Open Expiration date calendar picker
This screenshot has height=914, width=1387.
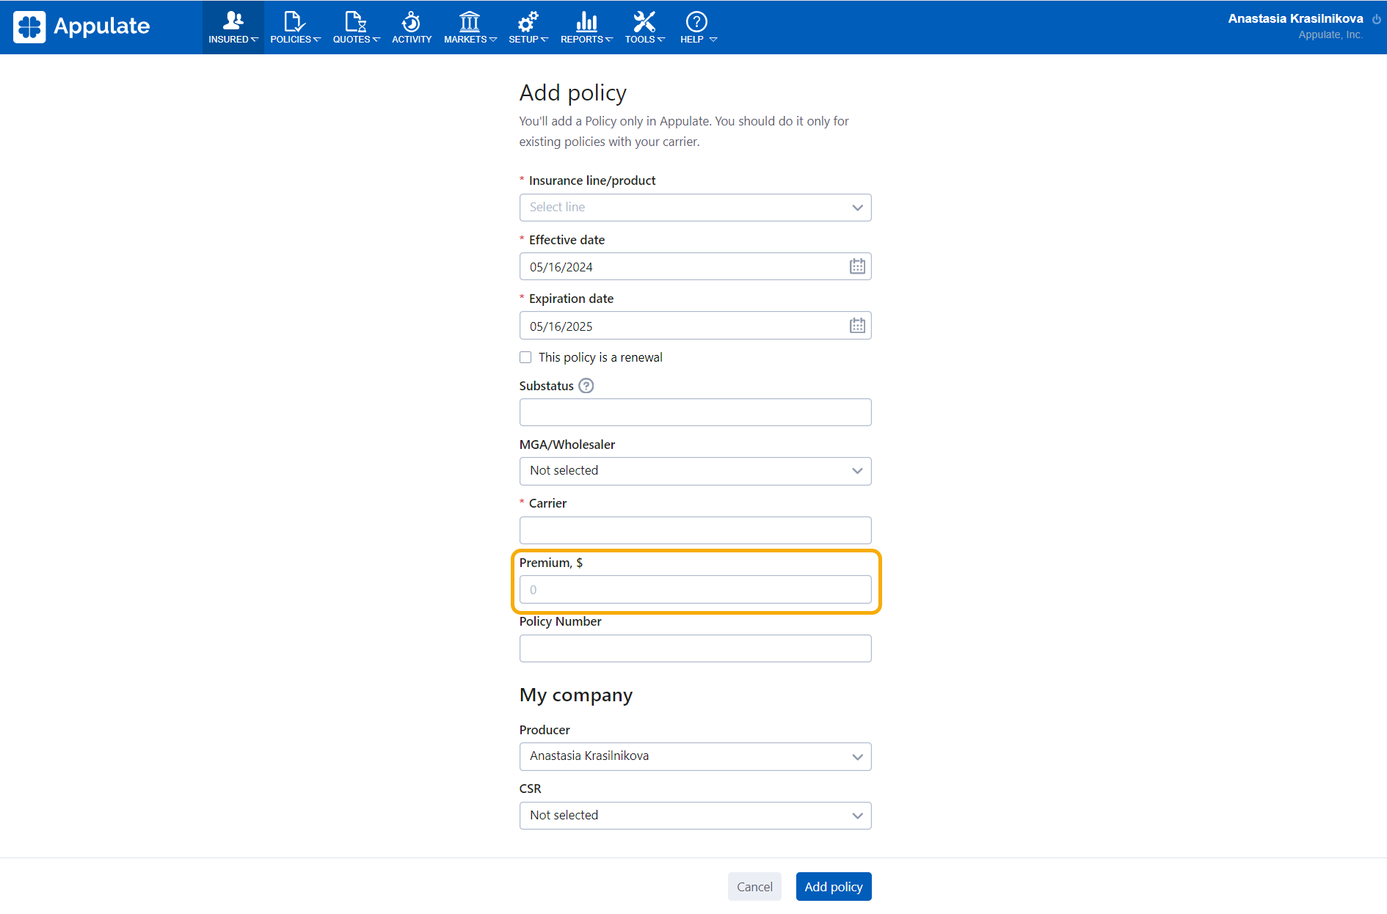(856, 326)
